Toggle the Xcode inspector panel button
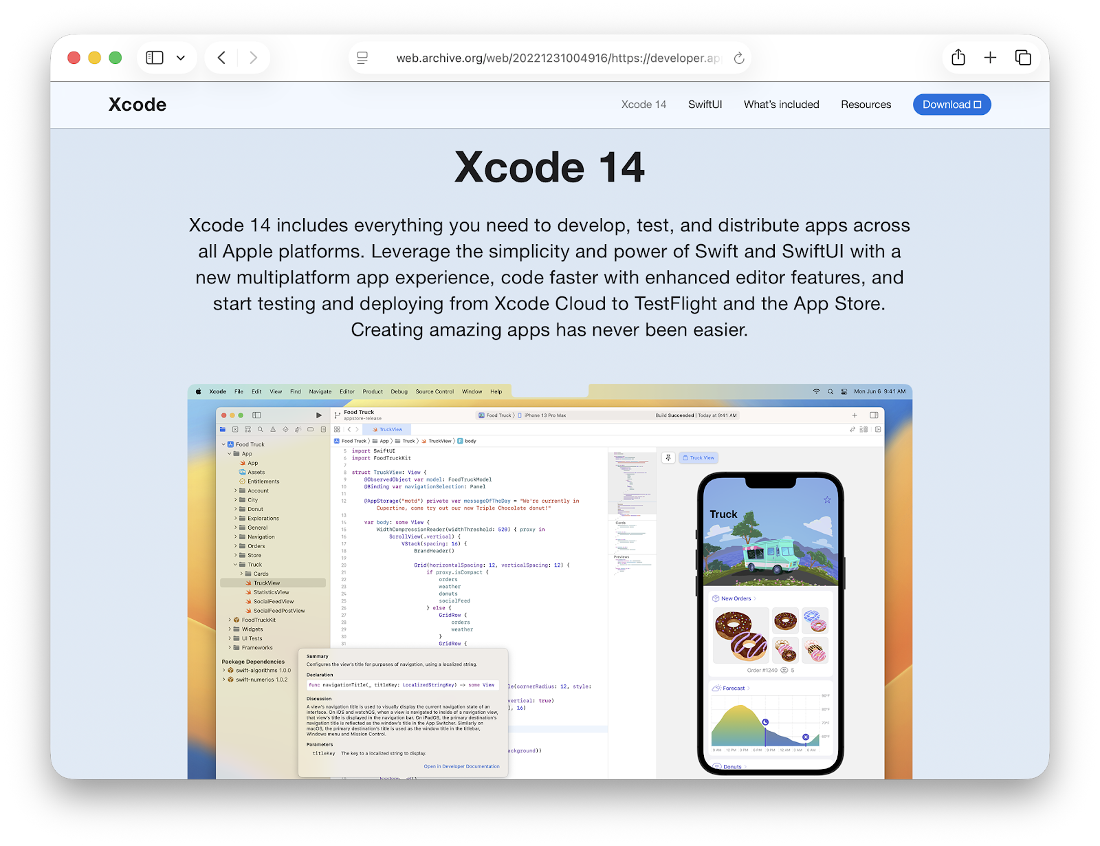This screenshot has height=846, width=1100. pos(874,415)
